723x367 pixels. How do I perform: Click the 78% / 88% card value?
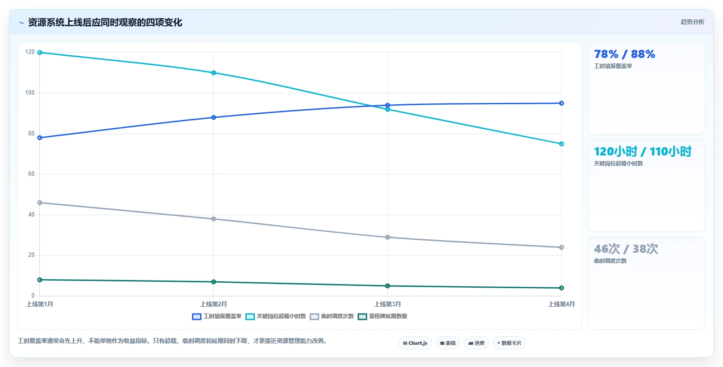click(624, 54)
